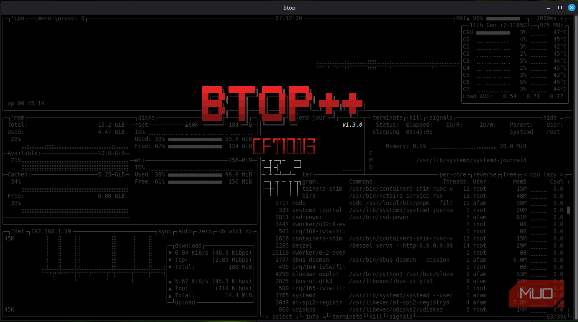Hide the process detail panel
The height and width of the screenshot is (322, 578).
coord(553,118)
